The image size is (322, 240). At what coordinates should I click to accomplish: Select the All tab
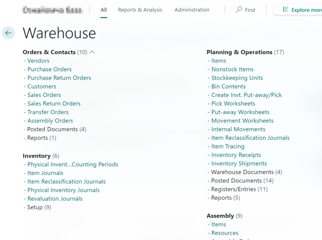104,10
